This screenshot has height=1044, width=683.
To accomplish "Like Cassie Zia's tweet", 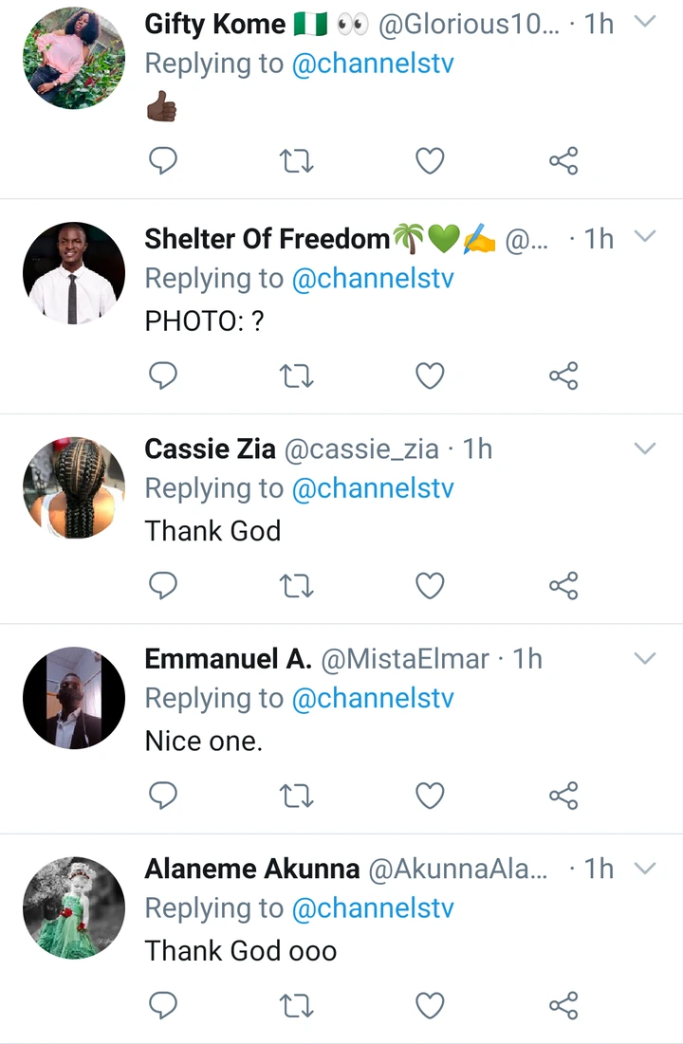I will 431,586.
